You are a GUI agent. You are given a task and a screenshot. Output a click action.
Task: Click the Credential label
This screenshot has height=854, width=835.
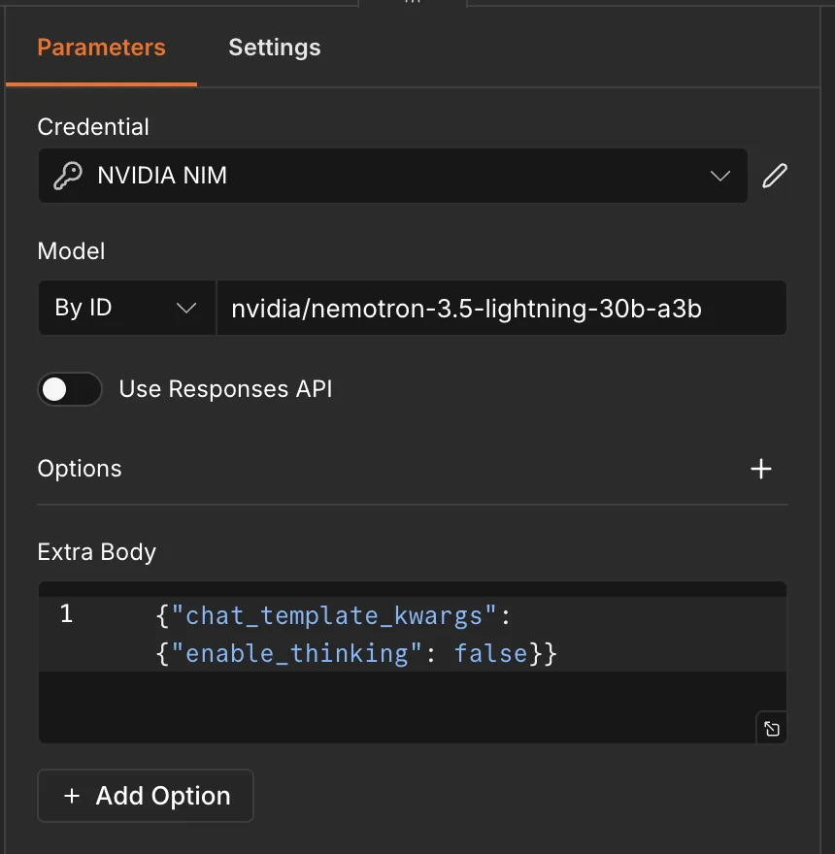coord(93,127)
